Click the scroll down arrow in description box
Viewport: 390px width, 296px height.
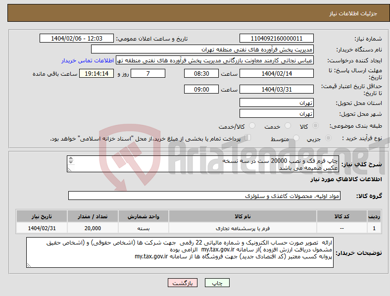click(x=71, y=162)
